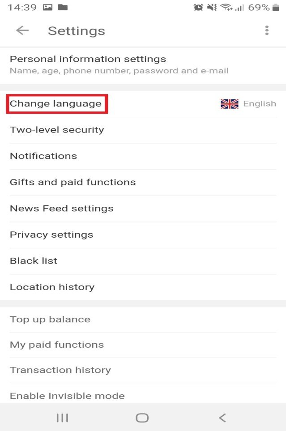Open Two-level security settings

tap(143, 130)
